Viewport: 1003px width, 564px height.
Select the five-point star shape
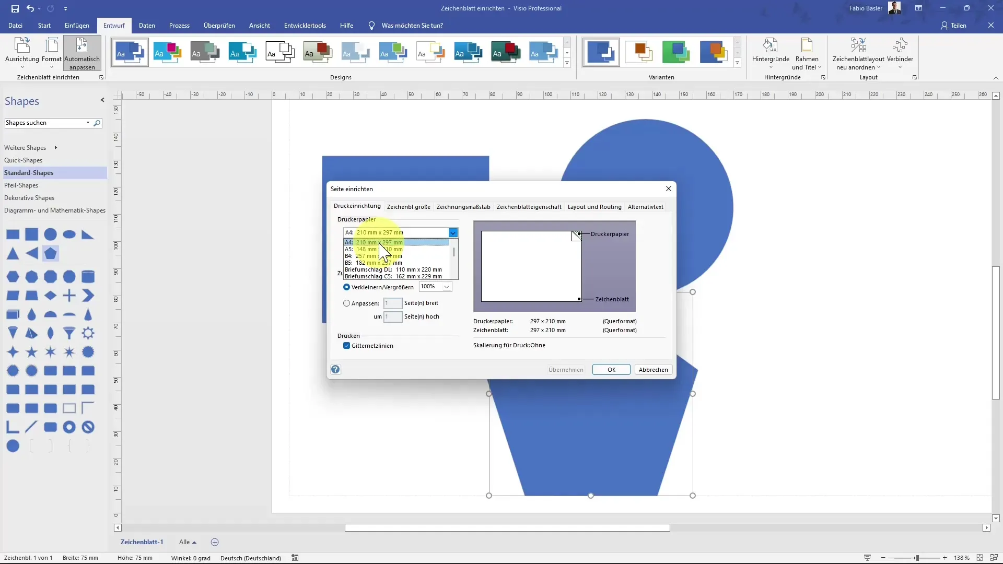click(32, 352)
